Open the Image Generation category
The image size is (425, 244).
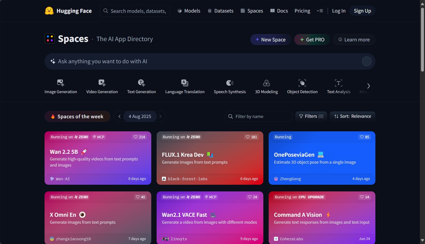coord(61,86)
